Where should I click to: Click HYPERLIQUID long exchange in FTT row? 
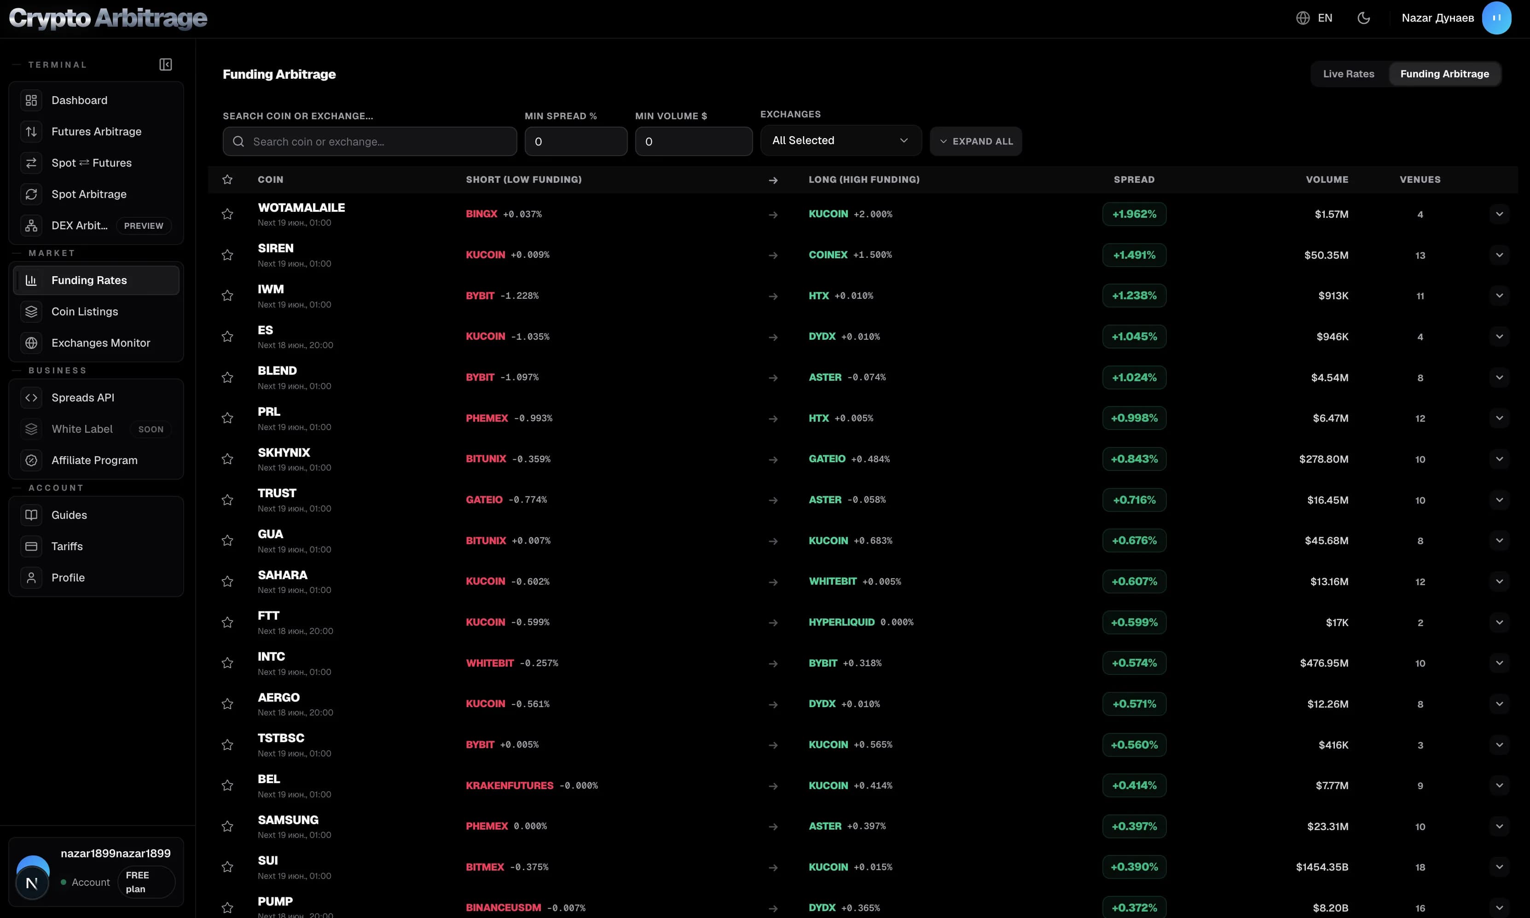coord(841,622)
